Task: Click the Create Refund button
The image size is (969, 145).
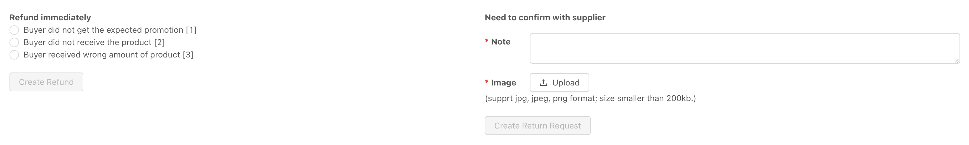Action: (46, 82)
